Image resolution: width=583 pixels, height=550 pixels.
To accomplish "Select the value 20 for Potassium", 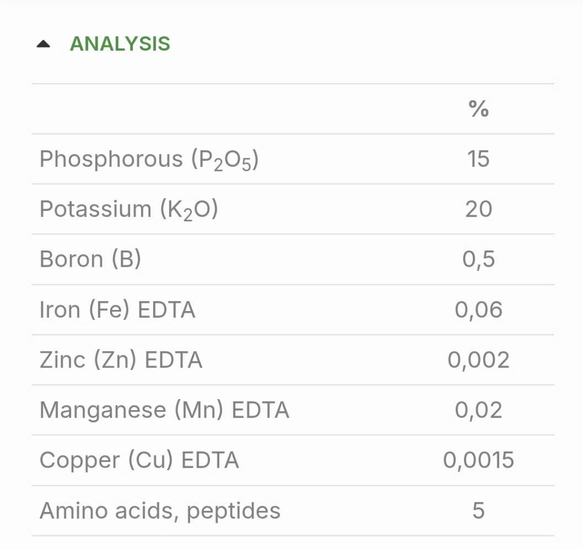I will tap(479, 209).
